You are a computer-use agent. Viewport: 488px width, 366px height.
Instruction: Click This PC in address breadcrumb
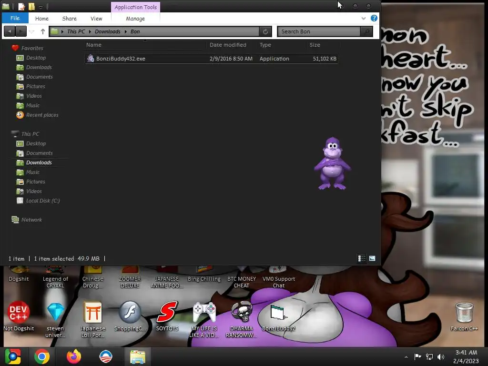click(x=76, y=31)
